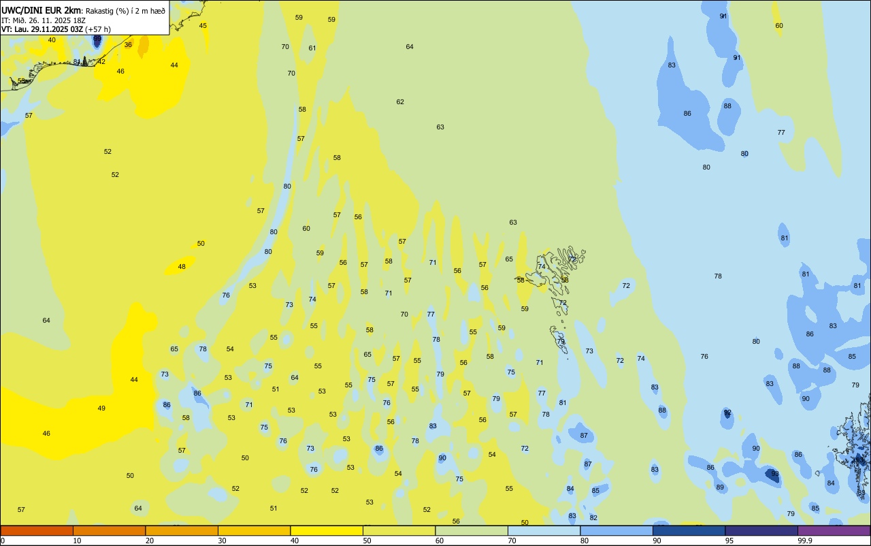Image resolution: width=871 pixels, height=546 pixels.
Task: Select the 10–20 orange legend swatch
Action: click(109, 530)
